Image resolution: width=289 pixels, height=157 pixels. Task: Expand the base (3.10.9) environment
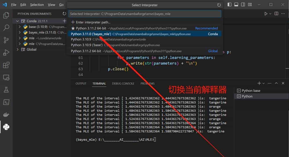pyautogui.click(x=19, y=27)
